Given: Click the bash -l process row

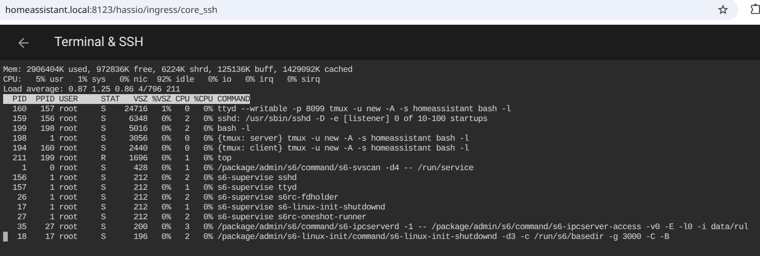Looking at the screenshot, I should 127,128.
